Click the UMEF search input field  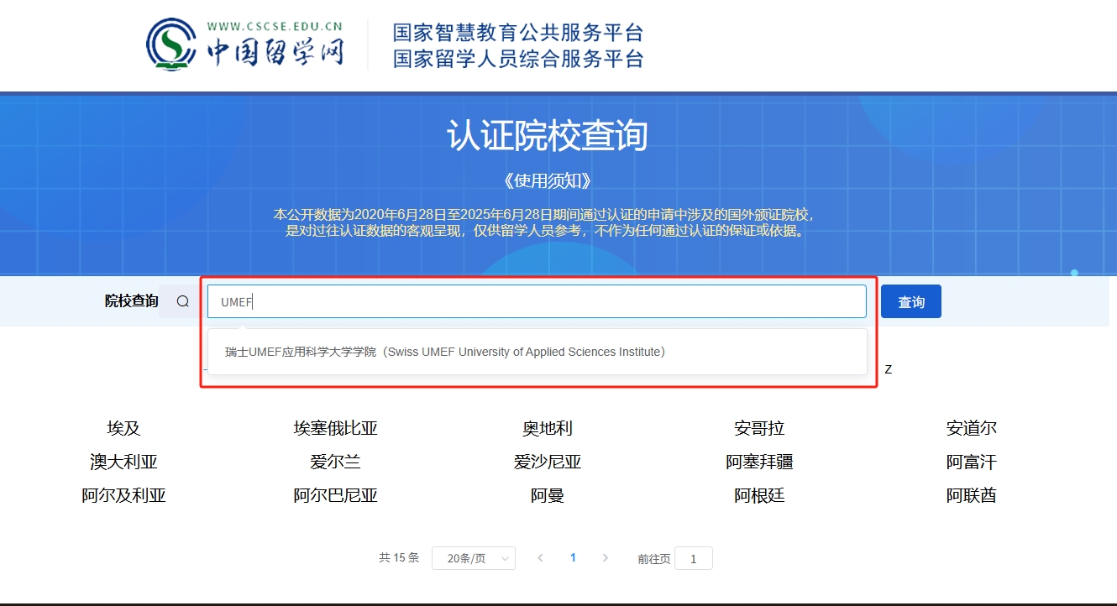click(x=538, y=300)
